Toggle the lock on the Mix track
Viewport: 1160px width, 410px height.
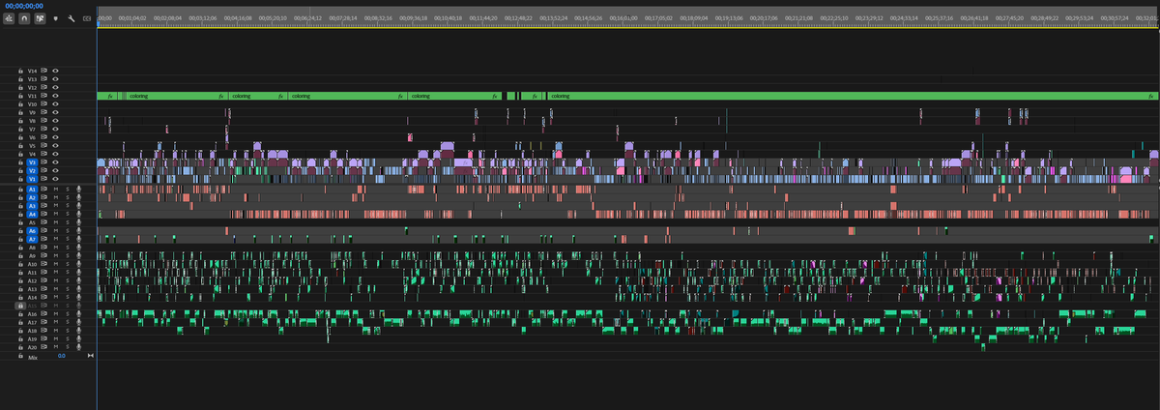[20, 357]
